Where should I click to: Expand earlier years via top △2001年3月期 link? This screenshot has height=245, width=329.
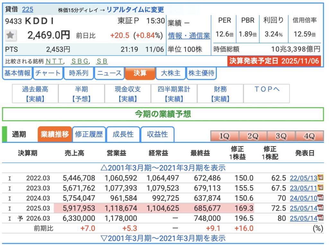(163, 168)
